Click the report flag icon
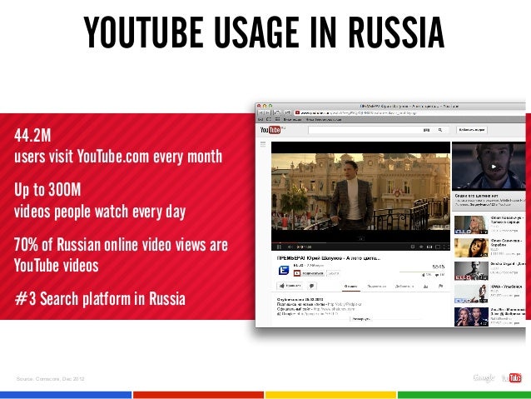Image resolution: width=531 pixels, height=399 pixels. tap(440, 286)
